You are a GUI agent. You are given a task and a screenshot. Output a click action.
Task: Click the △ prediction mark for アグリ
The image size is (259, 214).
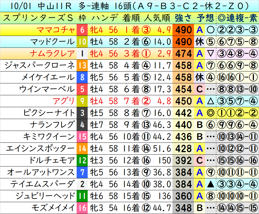[210, 101]
